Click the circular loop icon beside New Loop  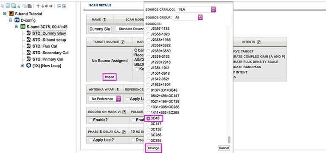pyautogui.click(x=29, y=66)
